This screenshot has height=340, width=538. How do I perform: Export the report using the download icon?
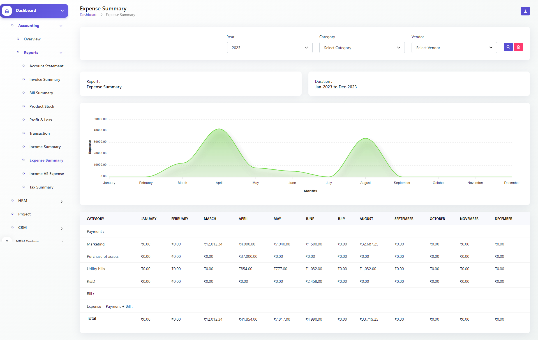point(525,11)
